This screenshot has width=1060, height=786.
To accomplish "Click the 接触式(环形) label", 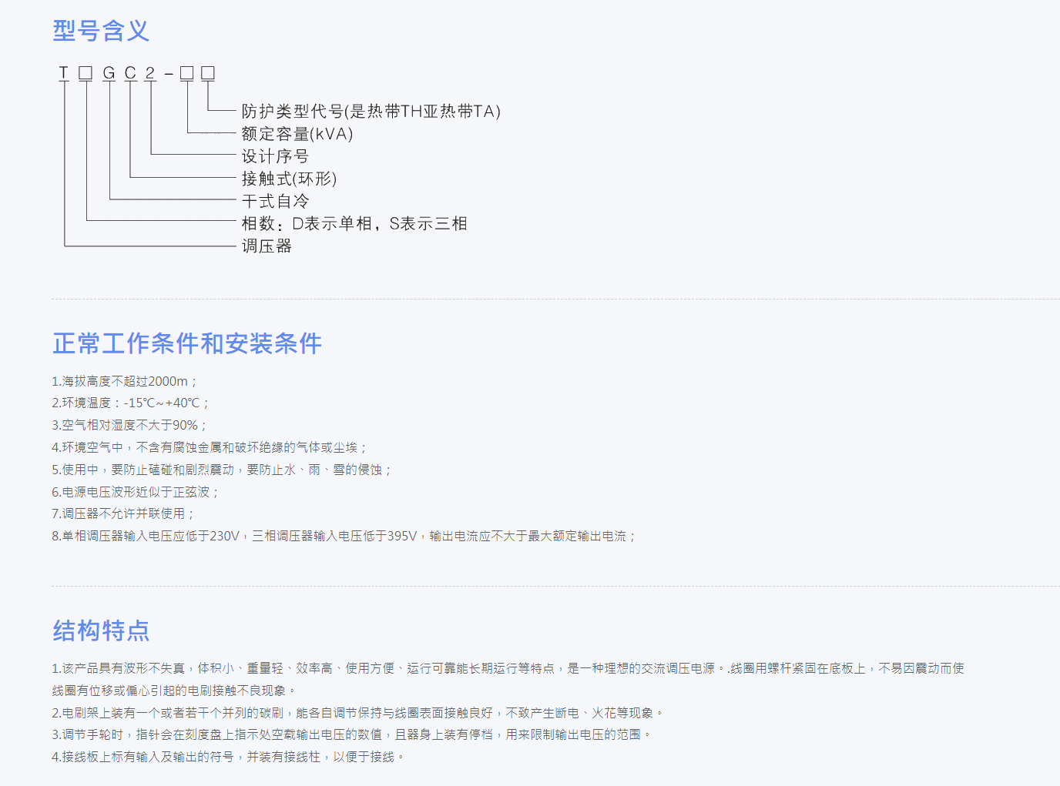I will pyautogui.click(x=289, y=179).
